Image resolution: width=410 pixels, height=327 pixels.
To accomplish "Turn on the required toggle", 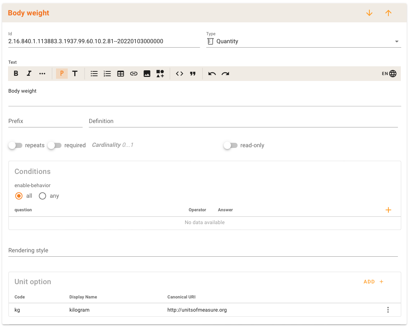I will pyautogui.click(x=55, y=145).
